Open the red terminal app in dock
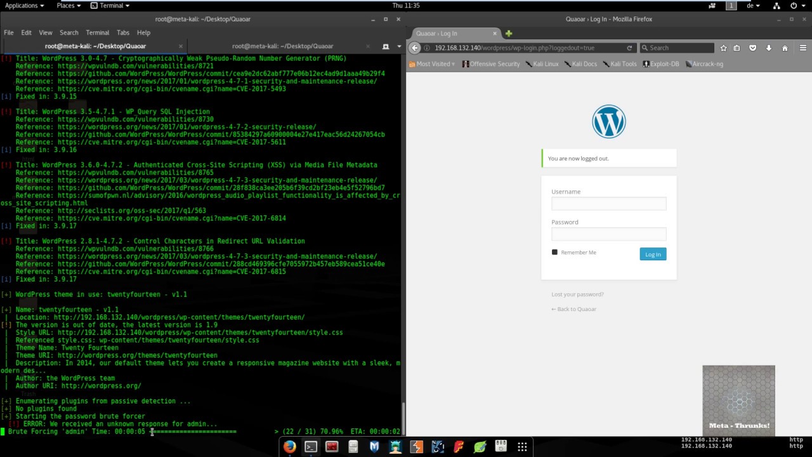The width and height of the screenshot is (812, 457). click(x=332, y=447)
